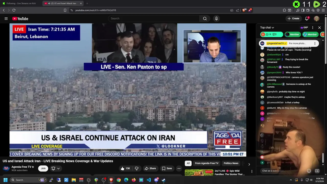This screenshot has height=184, width=327.
Task: Click the live video player
Action: point(128,90)
